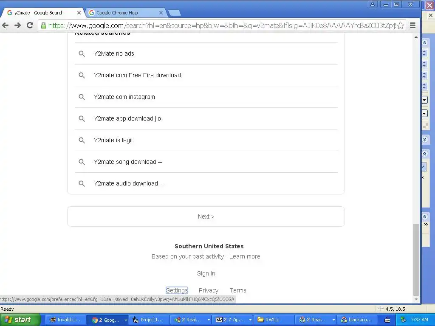The height and width of the screenshot is (326, 435).
Task: Go back using the Chrome back arrow
Action: tap(5, 25)
